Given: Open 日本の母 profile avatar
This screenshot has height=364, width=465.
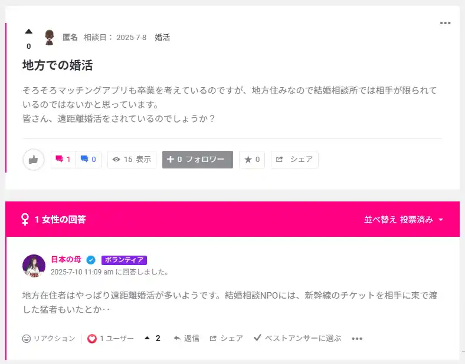Looking at the screenshot, I should [34, 266].
